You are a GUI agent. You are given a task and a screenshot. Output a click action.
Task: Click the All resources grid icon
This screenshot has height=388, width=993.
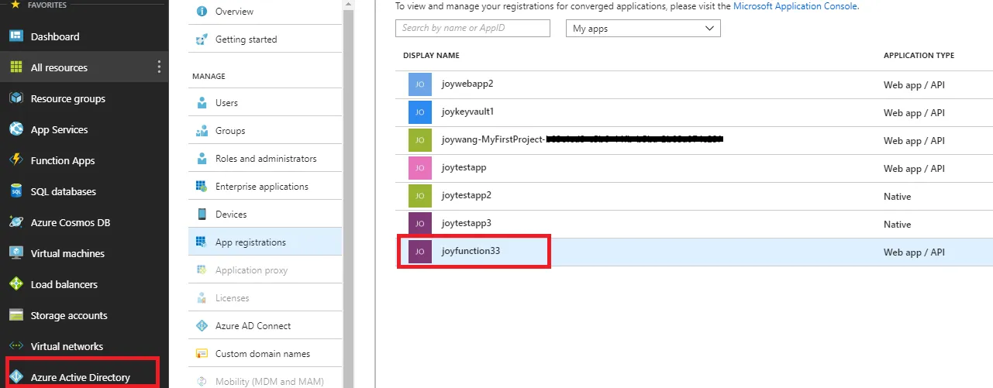(x=16, y=67)
